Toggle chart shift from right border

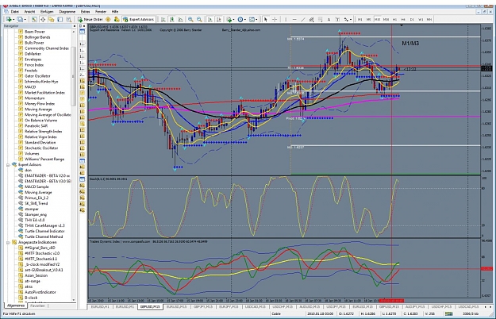218,19
